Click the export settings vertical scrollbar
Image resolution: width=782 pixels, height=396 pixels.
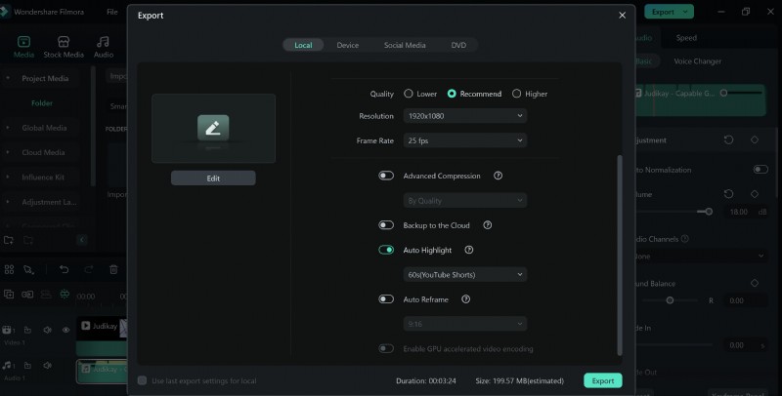coord(618,254)
